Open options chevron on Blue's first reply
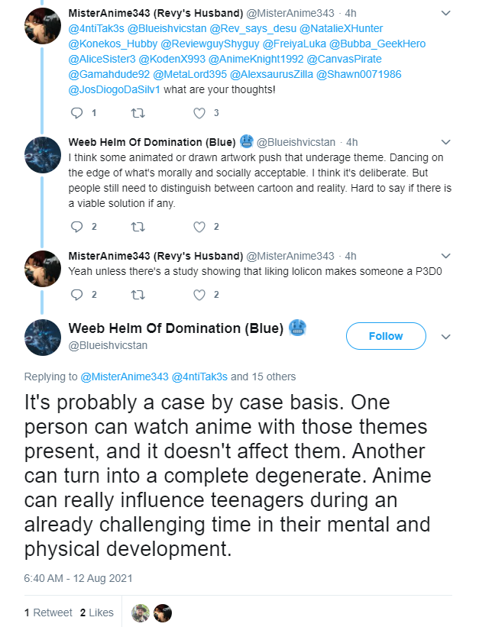Screen dimensions: 479x627 446,142
